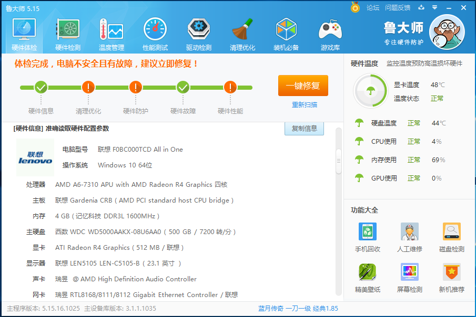476x317 pixels.
Task: Click the 显卡温度 48℃ reading
Action: click(438, 85)
